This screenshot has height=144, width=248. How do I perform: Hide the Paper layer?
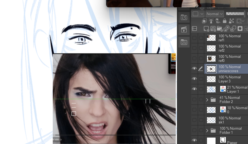(194, 140)
